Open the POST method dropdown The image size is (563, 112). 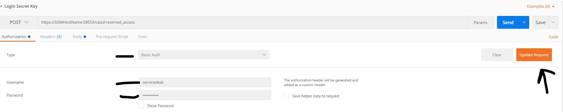19,22
